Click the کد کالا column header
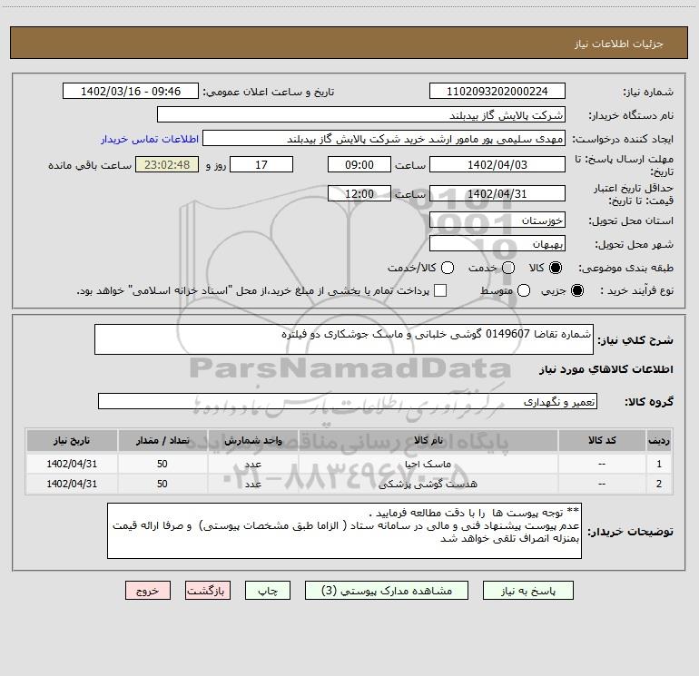The image size is (699, 676). coord(602,441)
